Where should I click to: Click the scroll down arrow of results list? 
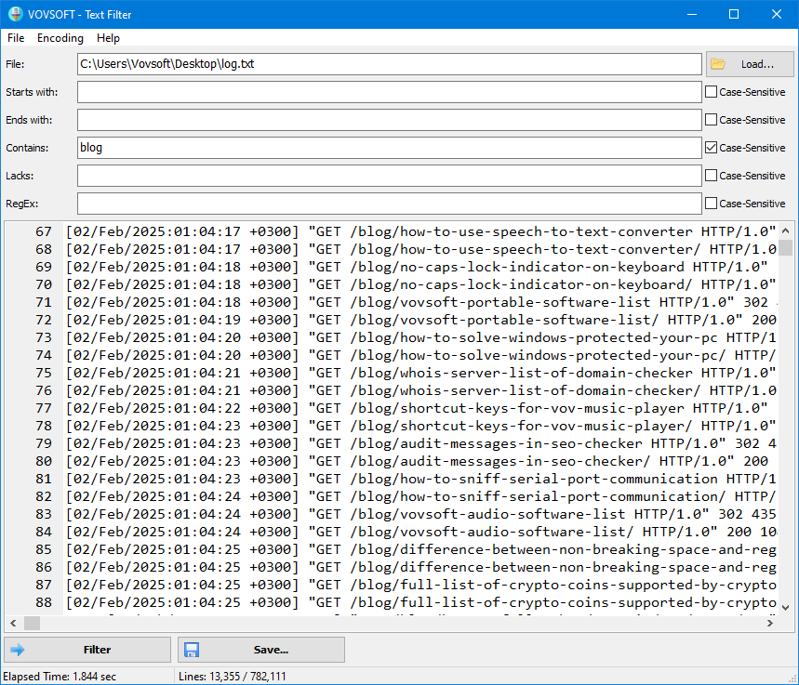(x=785, y=608)
